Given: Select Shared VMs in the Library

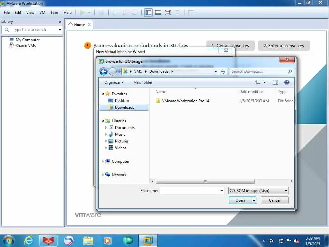Looking at the screenshot, I should tap(23, 46).
